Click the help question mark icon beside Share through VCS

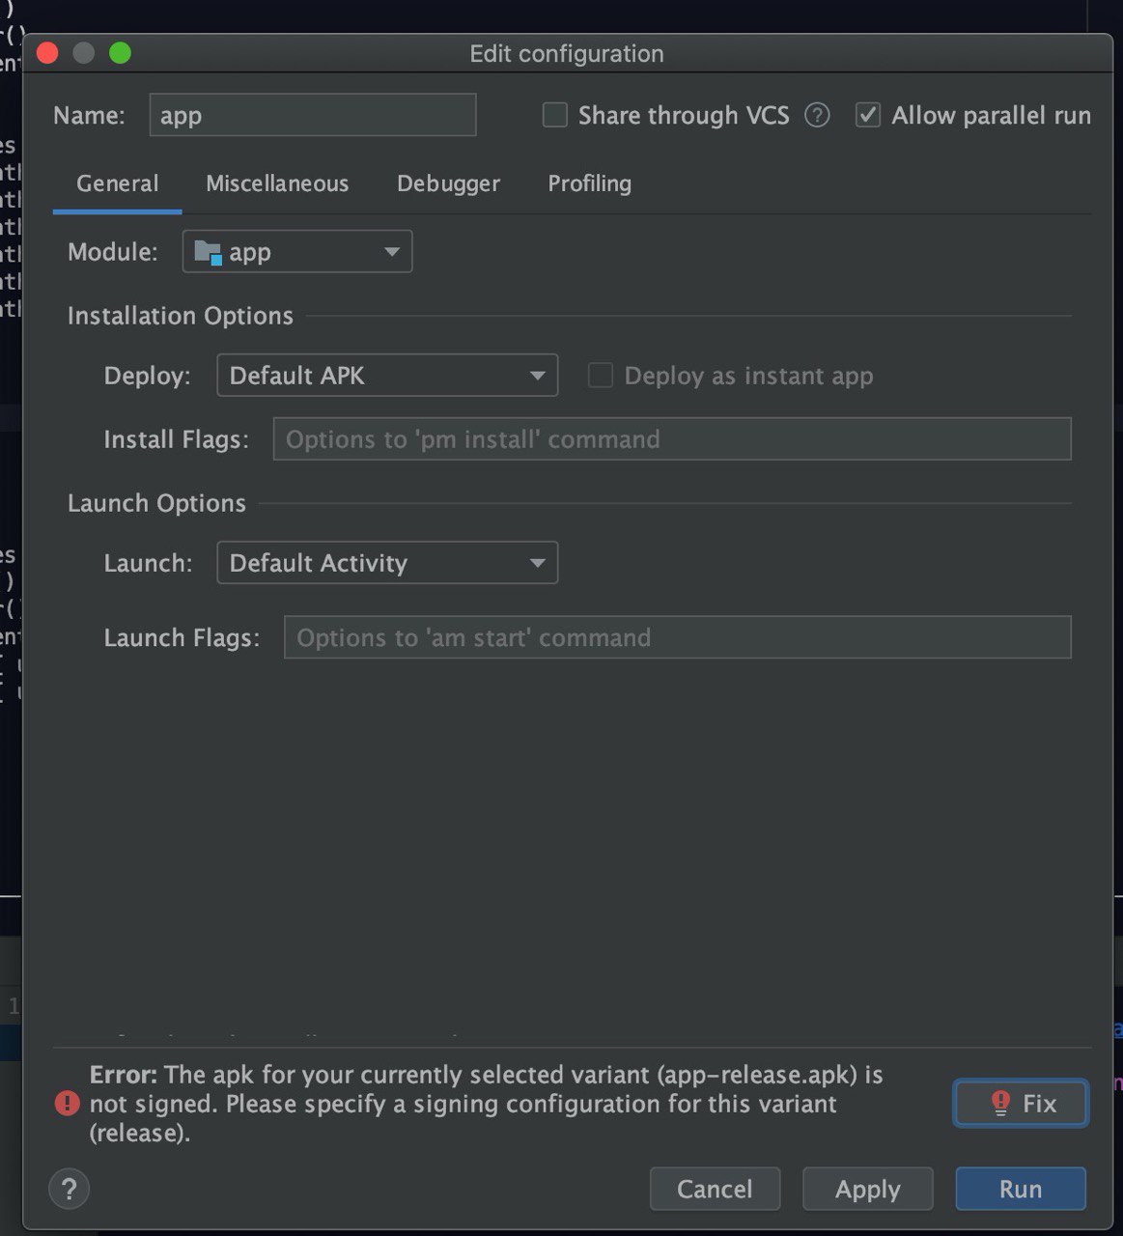pyautogui.click(x=817, y=116)
